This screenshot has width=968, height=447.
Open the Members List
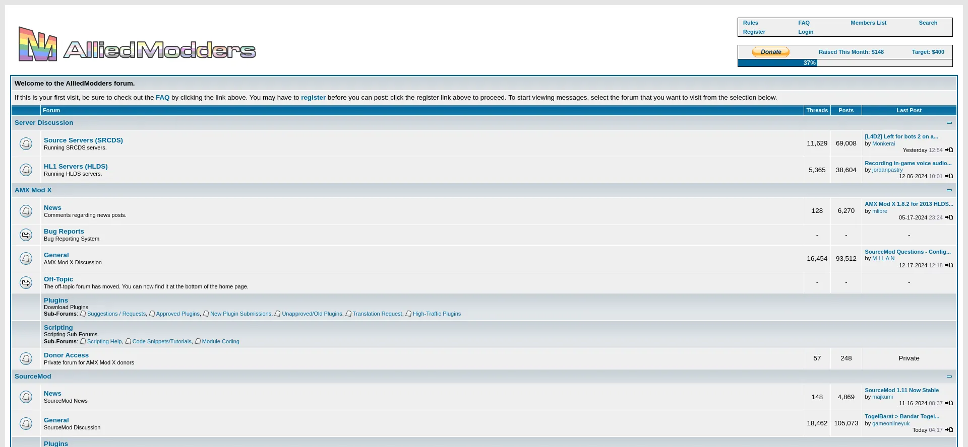tap(868, 23)
